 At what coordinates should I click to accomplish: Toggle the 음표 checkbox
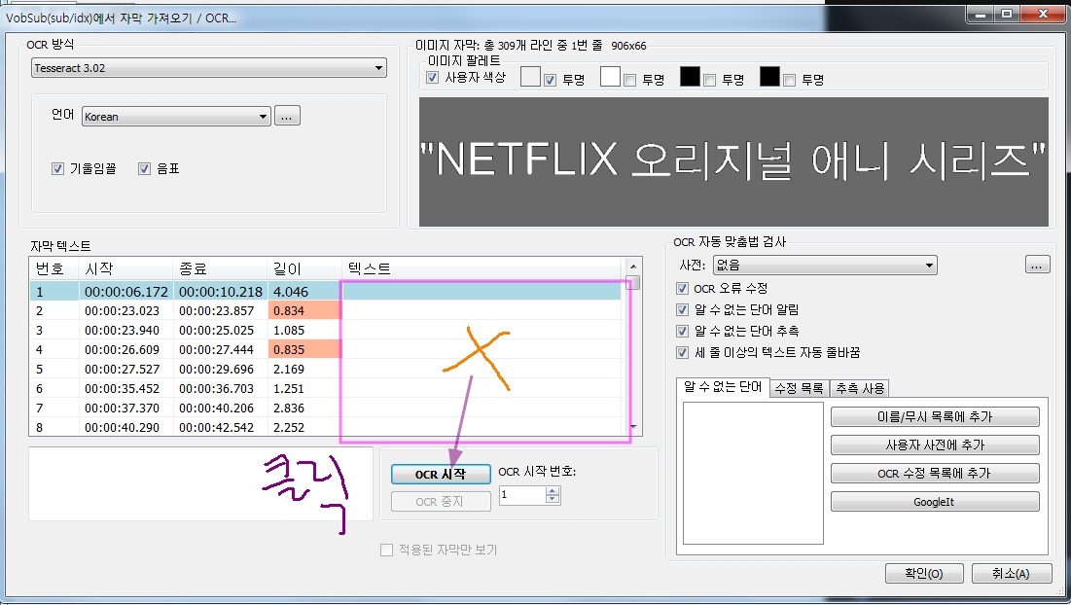[x=144, y=168]
